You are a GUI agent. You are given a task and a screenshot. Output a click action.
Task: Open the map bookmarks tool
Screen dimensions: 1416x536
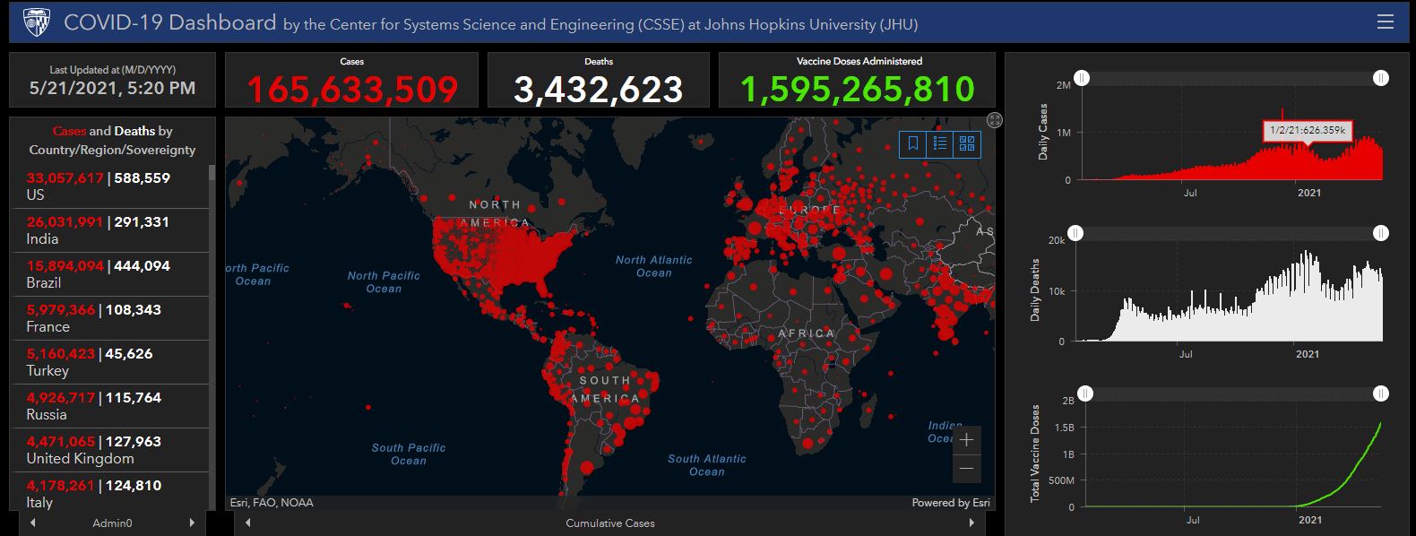click(913, 143)
